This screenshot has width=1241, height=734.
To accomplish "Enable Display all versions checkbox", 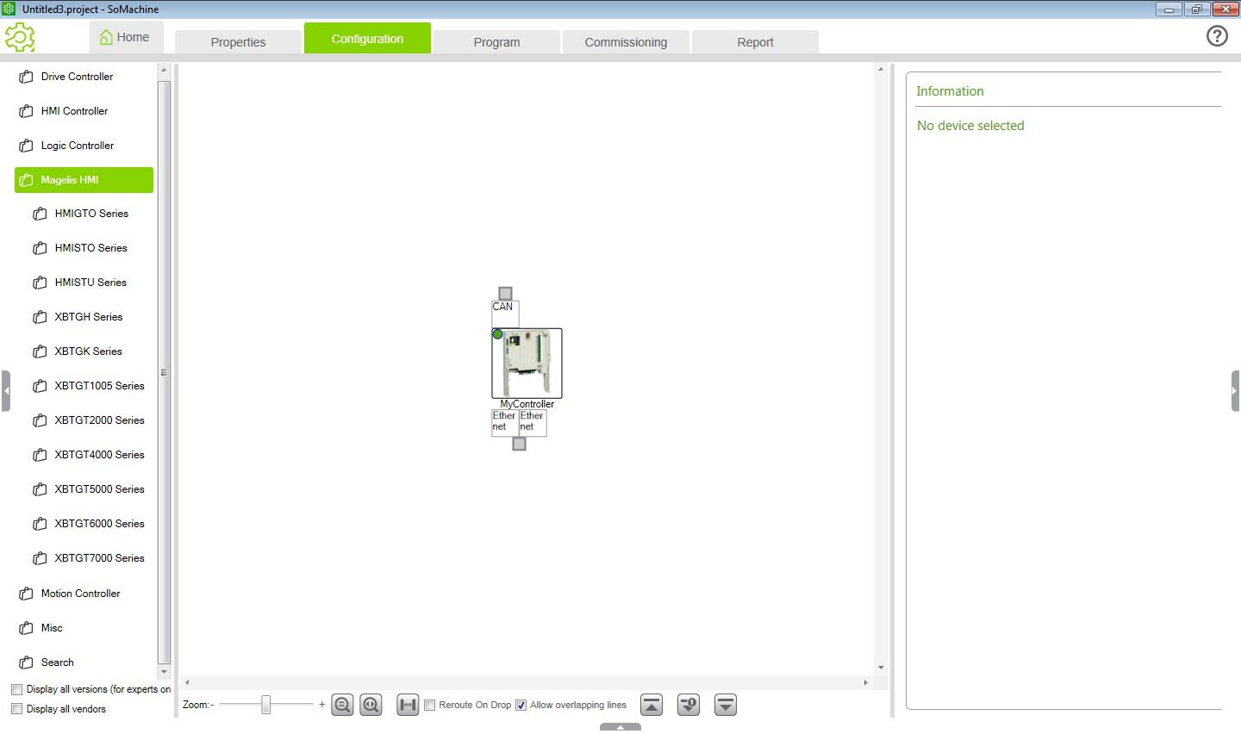I will pos(16,689).
